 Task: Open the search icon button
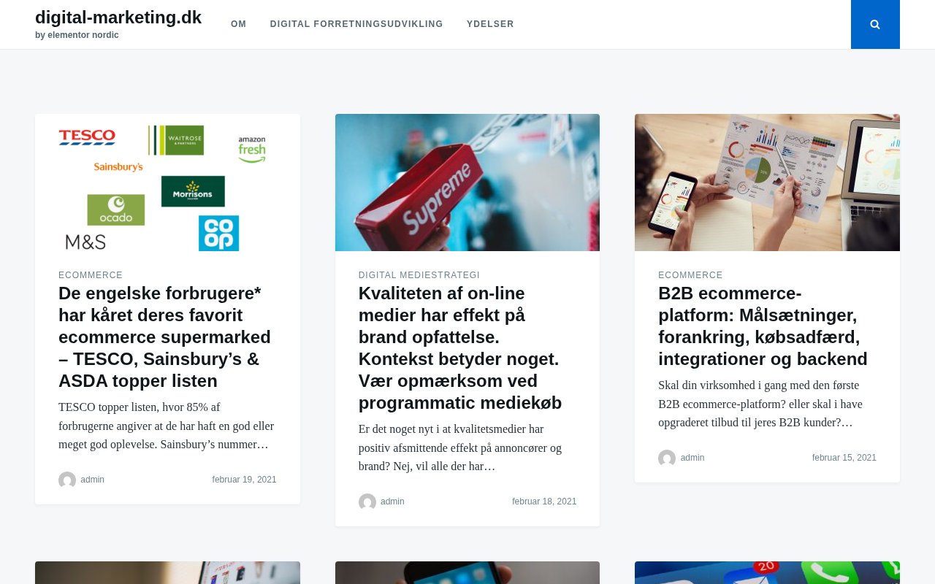click(x=875, y=24)
